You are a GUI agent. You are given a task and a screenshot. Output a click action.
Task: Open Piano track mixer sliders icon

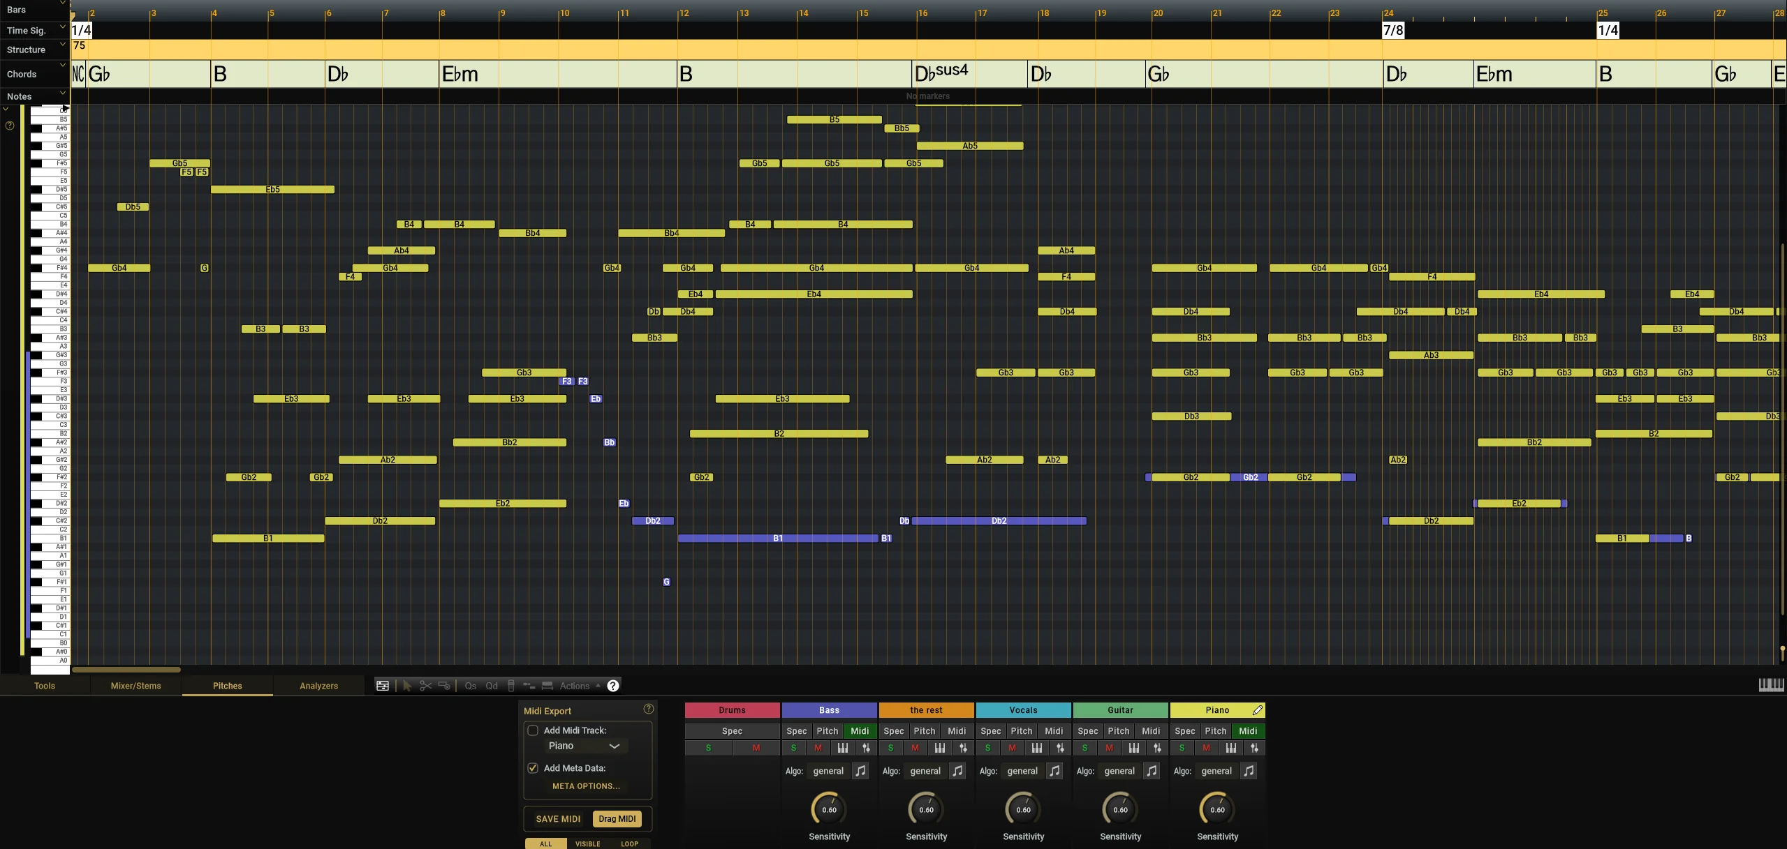(1254, 748)
